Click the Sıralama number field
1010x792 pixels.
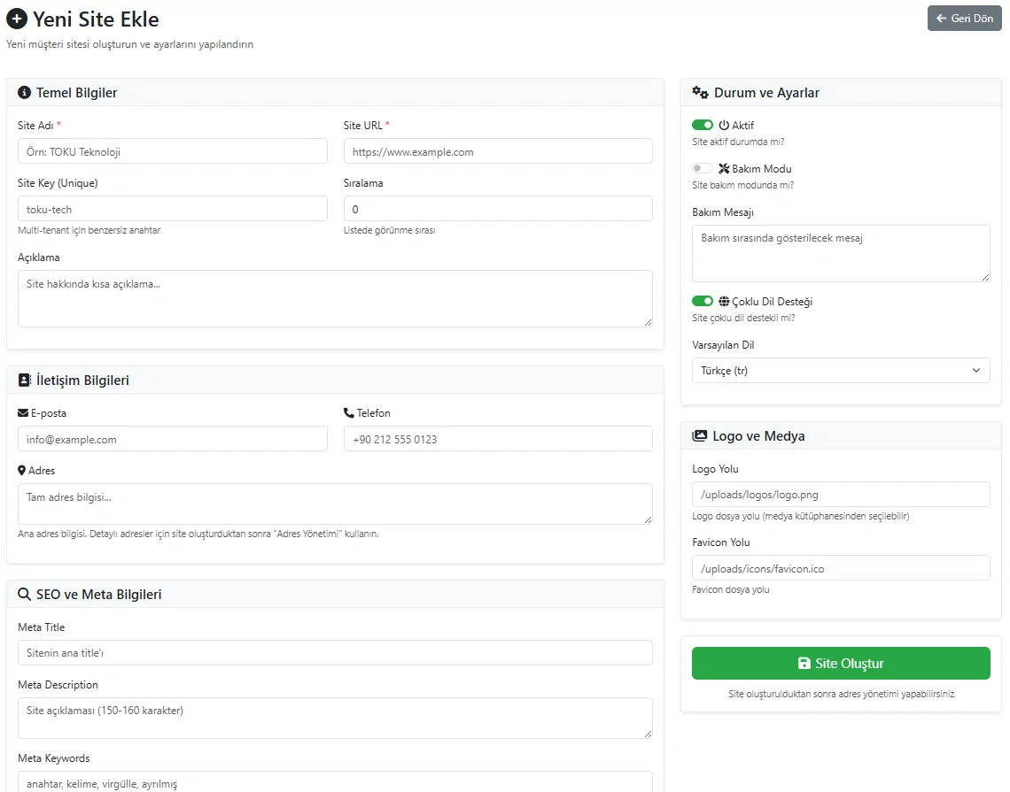497,209
